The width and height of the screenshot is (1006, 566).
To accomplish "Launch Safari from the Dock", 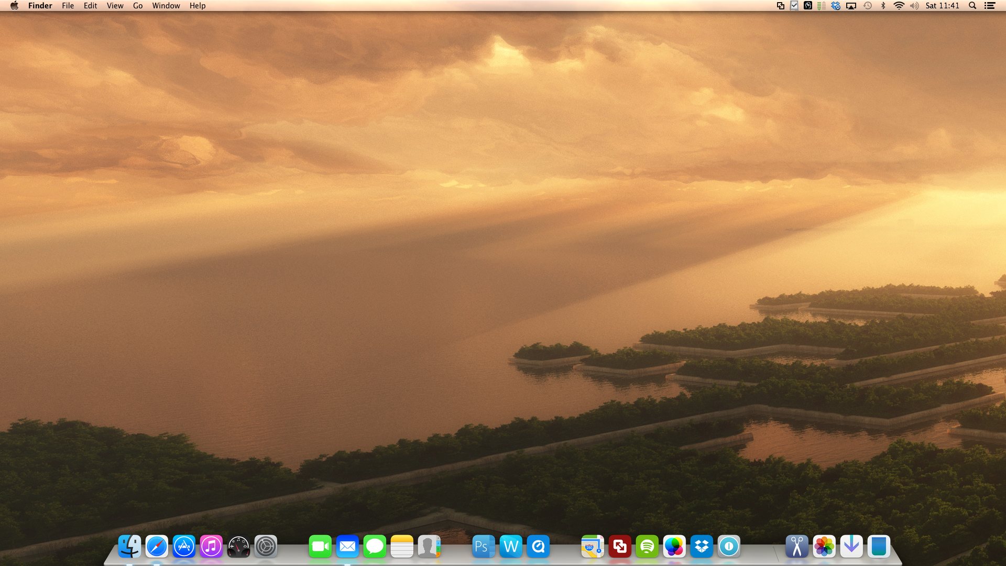I will point(157,547).
